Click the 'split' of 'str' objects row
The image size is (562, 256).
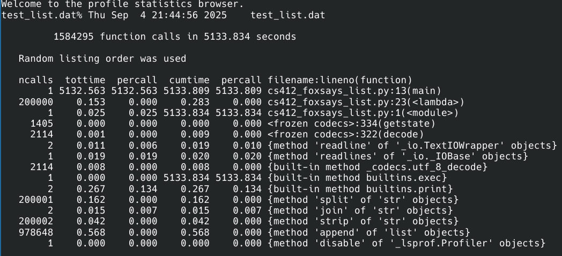coord(363,200)
